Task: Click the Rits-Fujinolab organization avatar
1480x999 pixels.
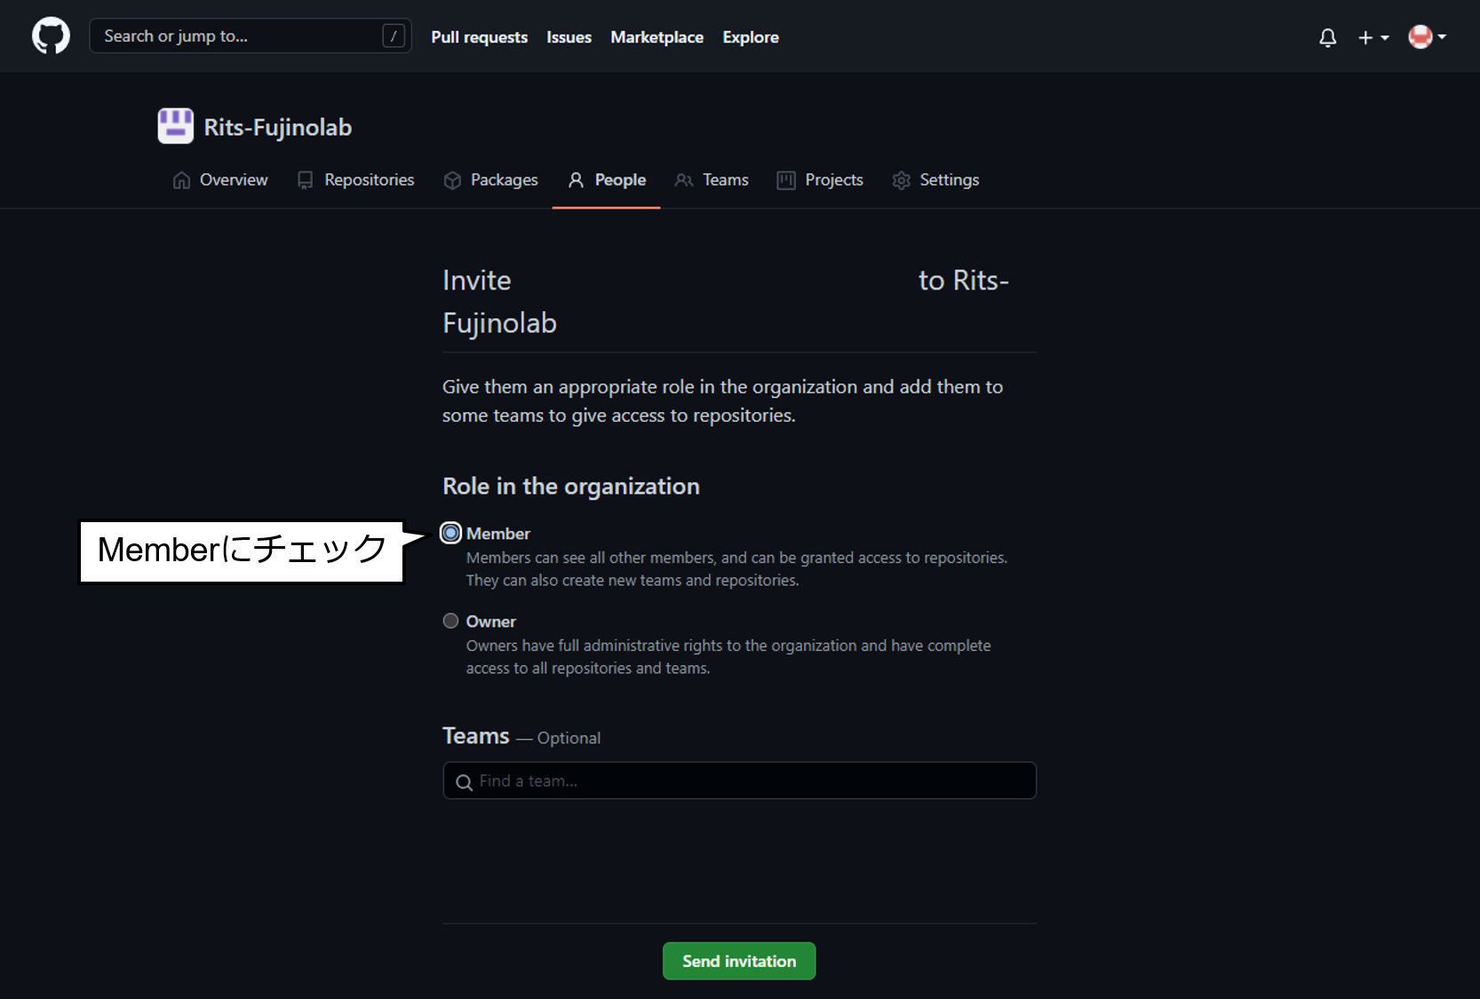Action: [x=175, y=126]
